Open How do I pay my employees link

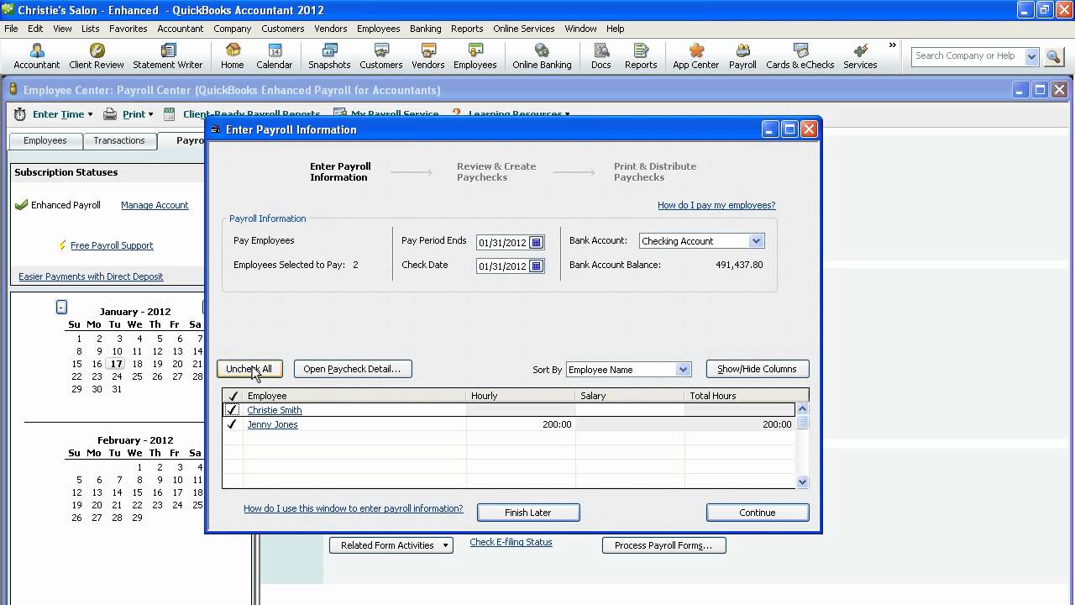coord(716,205)
